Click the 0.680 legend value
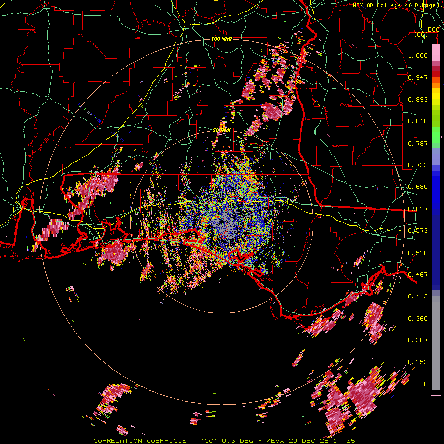The image size is (444, 444). (x=418, y=187)
